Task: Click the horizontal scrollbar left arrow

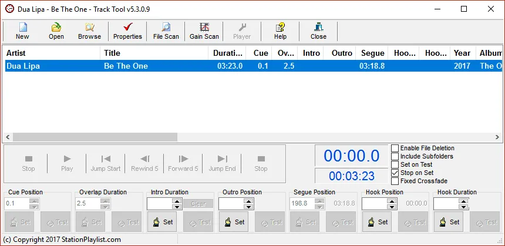Action: (x=8, y=137)
